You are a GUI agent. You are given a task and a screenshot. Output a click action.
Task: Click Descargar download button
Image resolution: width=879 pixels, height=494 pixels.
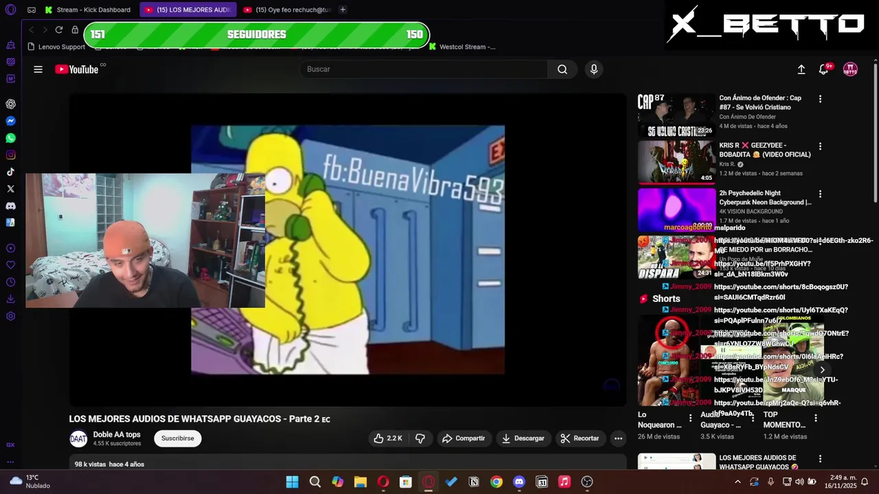(523, 438)
